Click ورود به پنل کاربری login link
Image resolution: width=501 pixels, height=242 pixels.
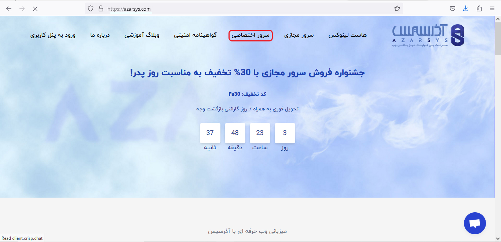point(53,35)
